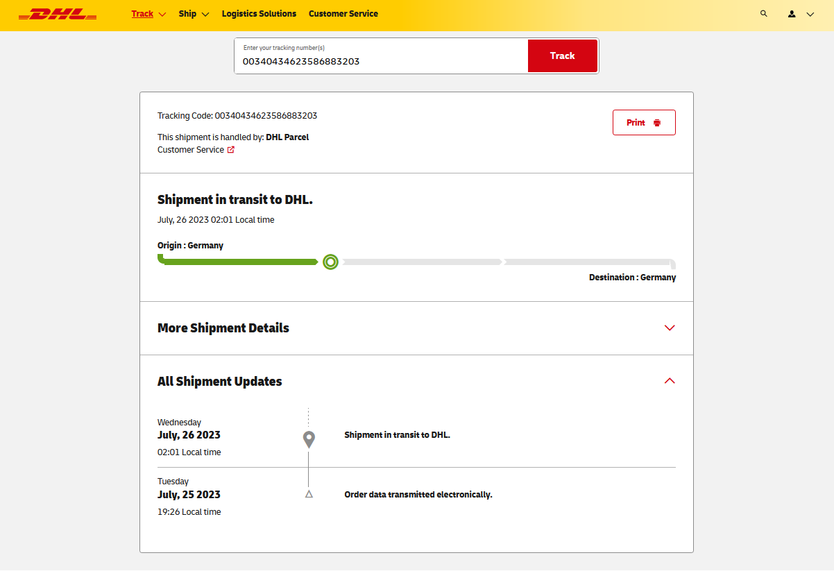Click the green shipment progress bar

coord(239,262)
